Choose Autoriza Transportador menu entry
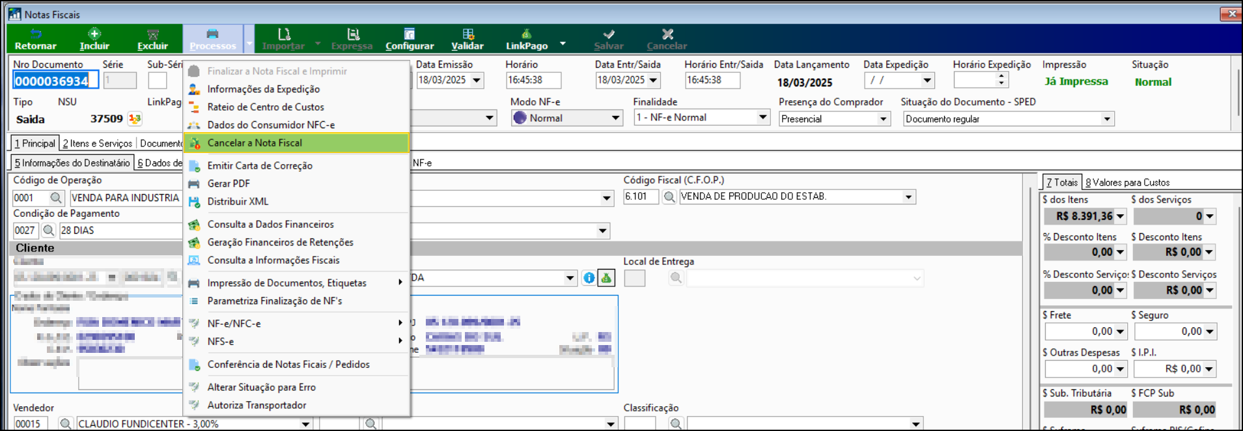Viewport: 1243px width, 431px height. coord(297,405)
